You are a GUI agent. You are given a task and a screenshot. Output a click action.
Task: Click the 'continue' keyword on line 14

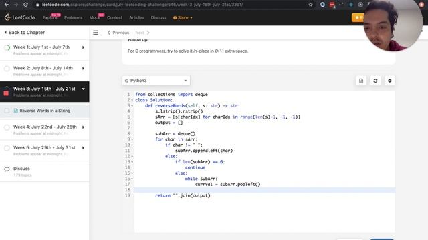pos(195,167)
